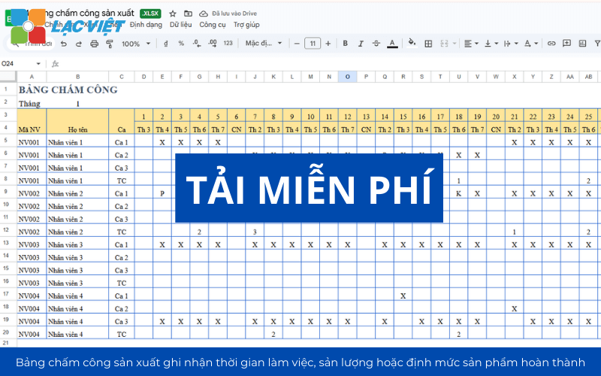601x376 pixels.
Task: Toggle Italic formatting
Action: (361, 44)
